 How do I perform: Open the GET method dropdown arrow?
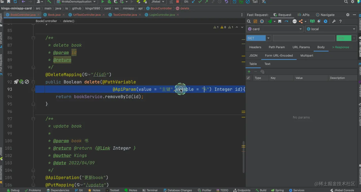coord(268,38)
